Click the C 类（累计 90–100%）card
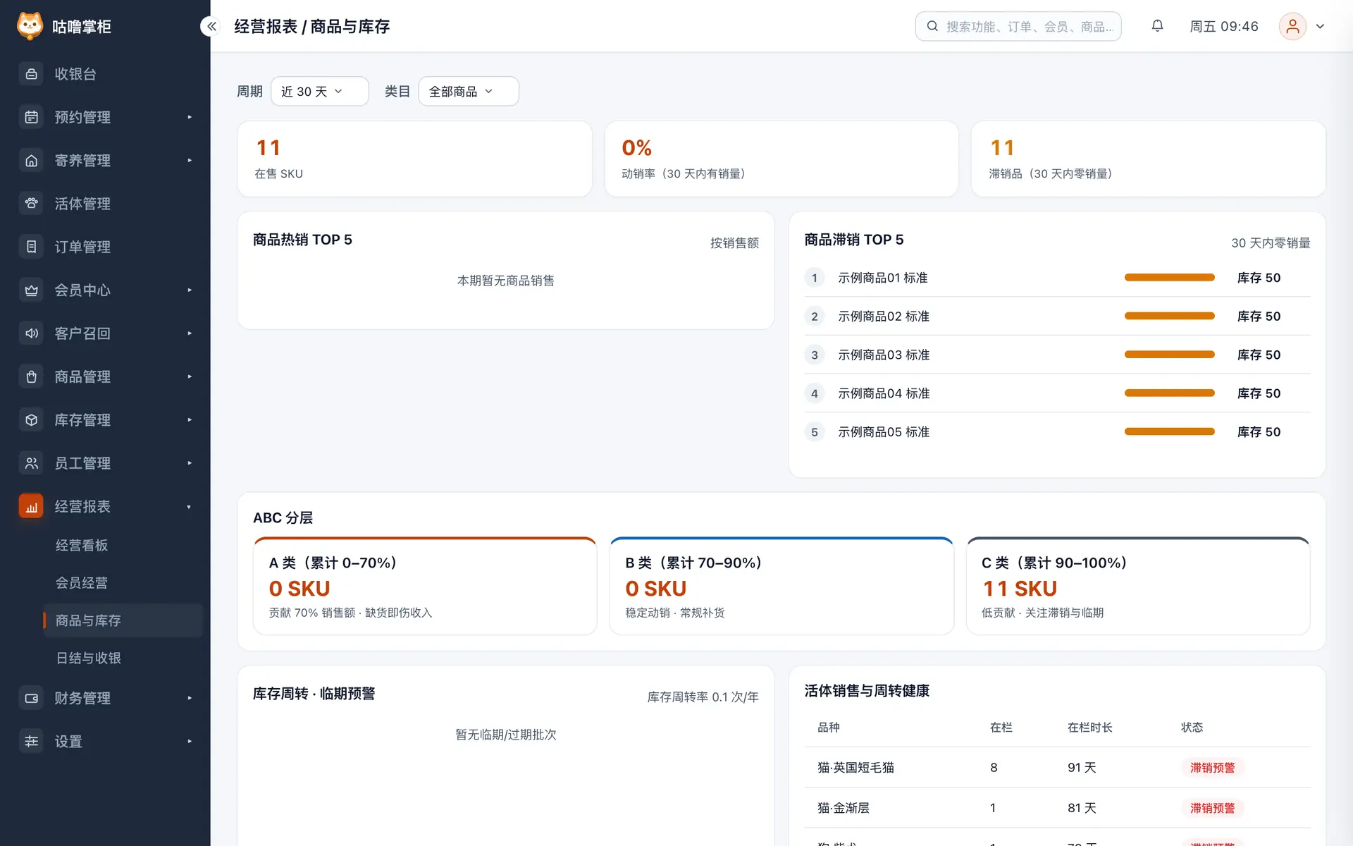Viewport: 1353px width, 846px height. [x=1138, y=587]
